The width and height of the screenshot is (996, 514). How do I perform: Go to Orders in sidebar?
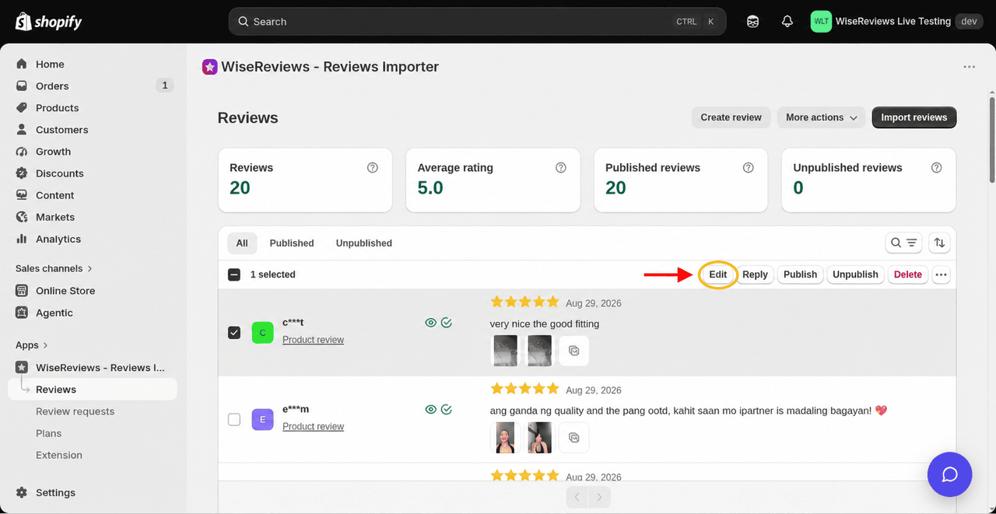[52, 86]
